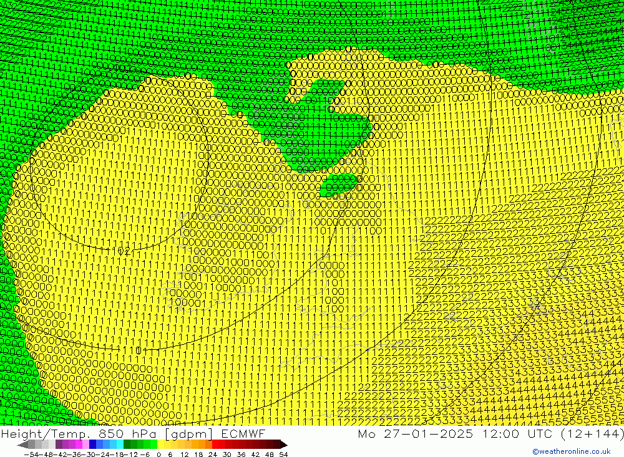Image resolution: width=624 pixels, height=457 pixels.
Task: Click the '-30' legend scale value
Action: click(x=89, y=454)
